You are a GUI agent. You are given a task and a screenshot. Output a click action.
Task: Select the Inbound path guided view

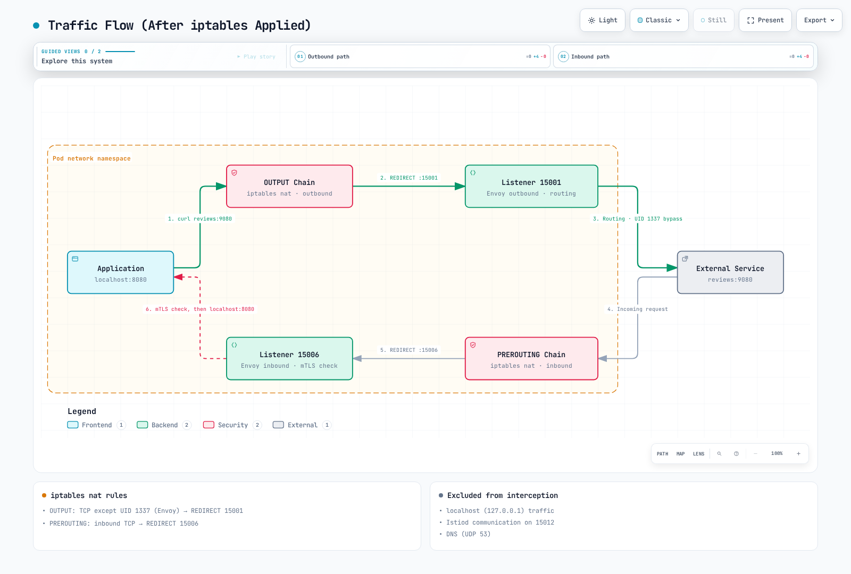683,56
